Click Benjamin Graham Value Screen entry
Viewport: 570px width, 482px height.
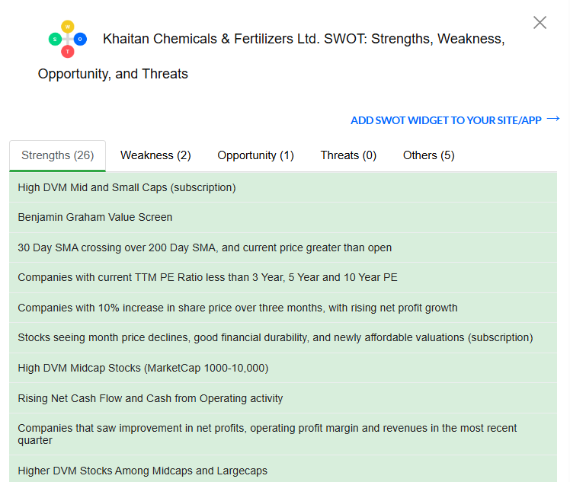[x=95, y=217]
